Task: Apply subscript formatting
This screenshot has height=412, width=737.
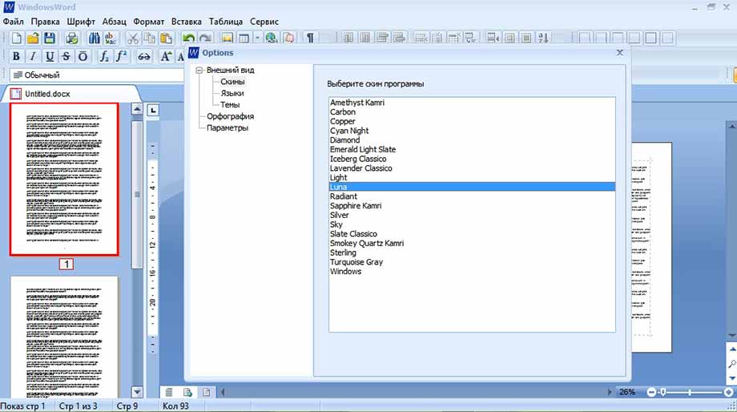Action: click(104, 56)
